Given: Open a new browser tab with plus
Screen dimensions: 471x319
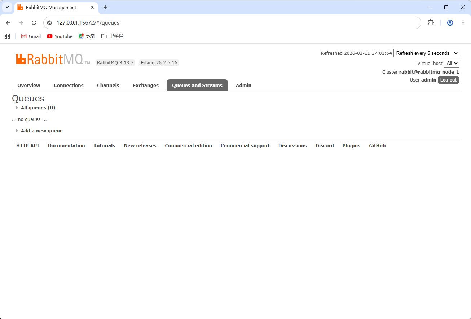Looking at the screenshot, I should pos(105,7).
